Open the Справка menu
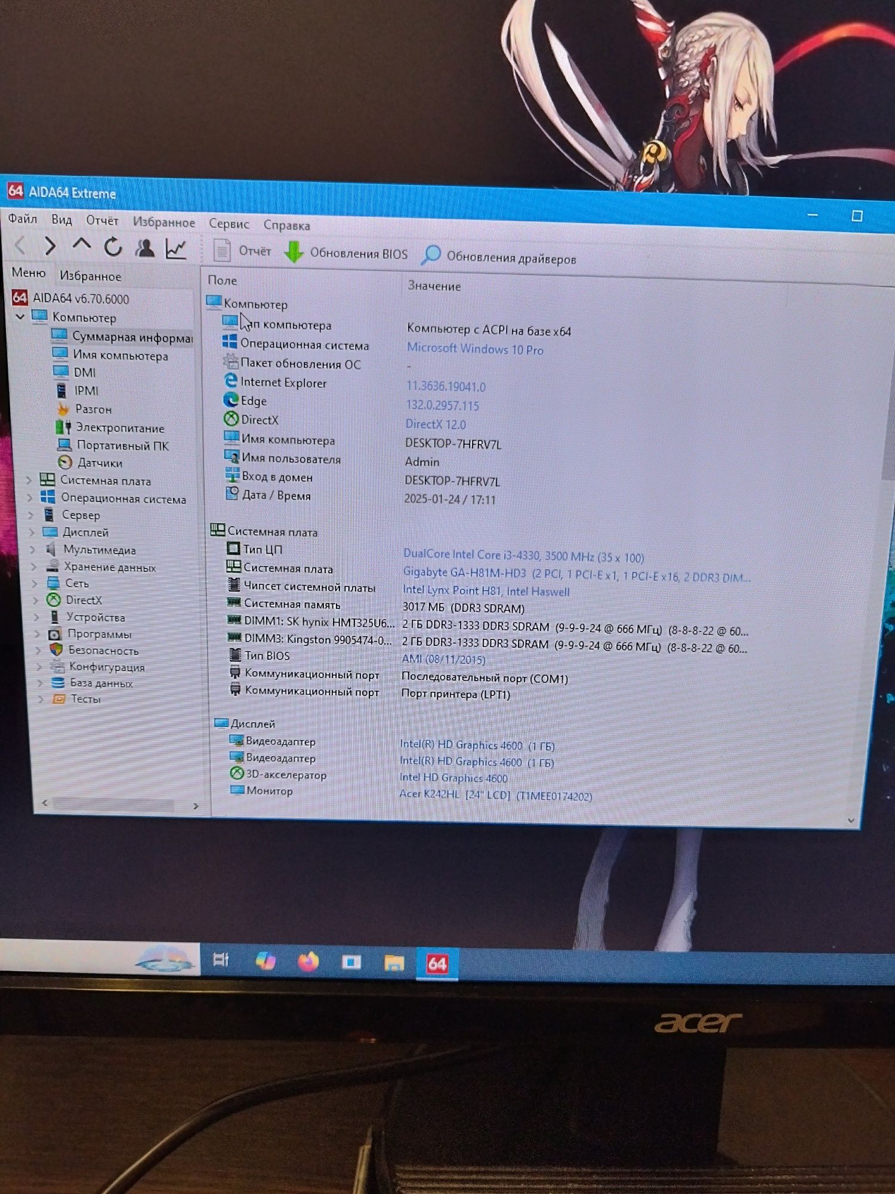The image size is (895, 1194). pyautogui.click(x=286, y=226)
